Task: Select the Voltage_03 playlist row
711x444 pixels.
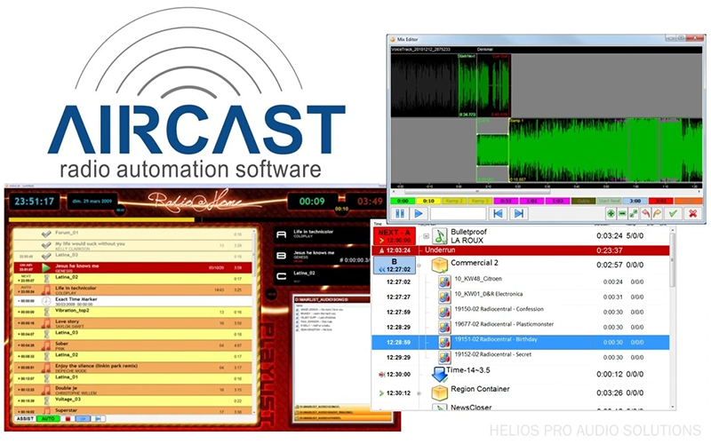Action: coord(132,400)
